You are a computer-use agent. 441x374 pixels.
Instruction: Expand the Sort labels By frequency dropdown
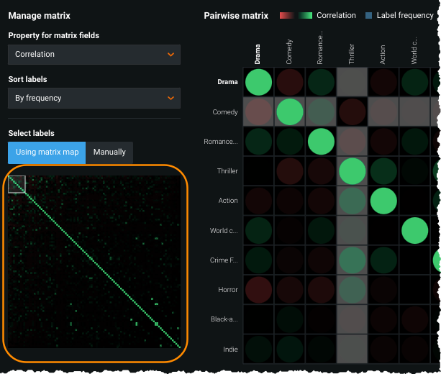click(94, 98)
